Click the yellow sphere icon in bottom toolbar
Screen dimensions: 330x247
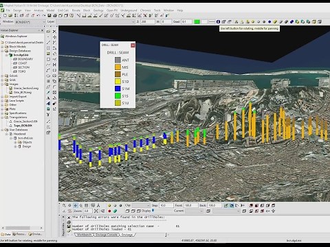[109, 205]
